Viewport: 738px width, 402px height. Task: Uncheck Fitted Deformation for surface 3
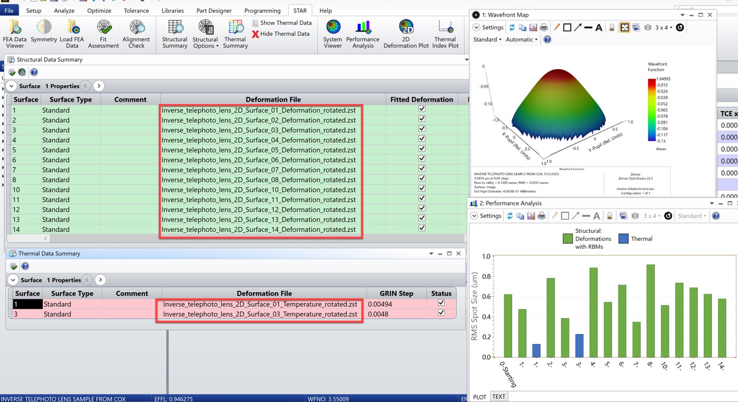click(x=422, y=129)
